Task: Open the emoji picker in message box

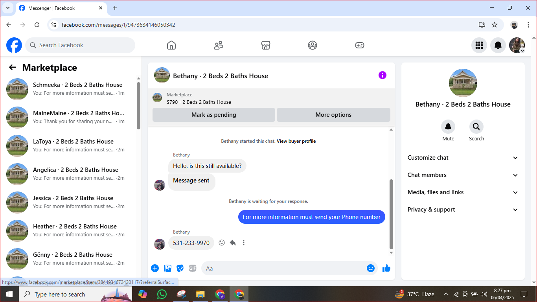Action: click(371, 268)
